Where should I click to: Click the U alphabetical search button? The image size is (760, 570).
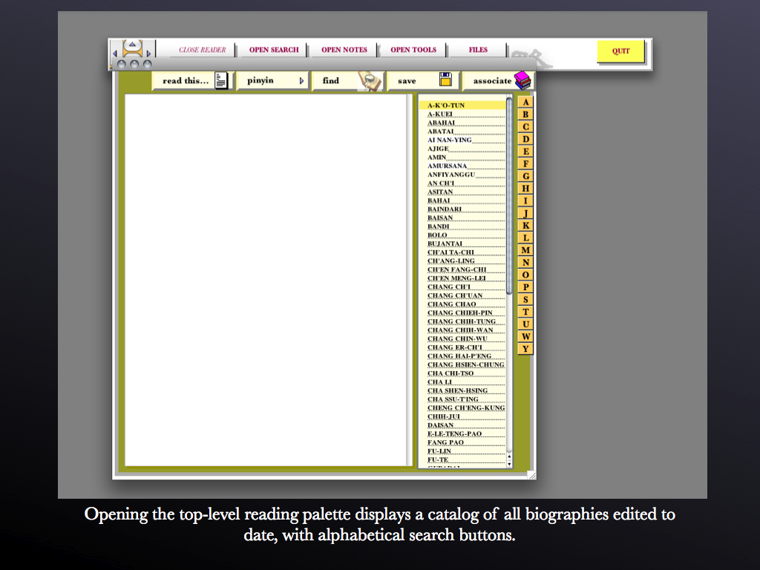click(x=525, y=324)
